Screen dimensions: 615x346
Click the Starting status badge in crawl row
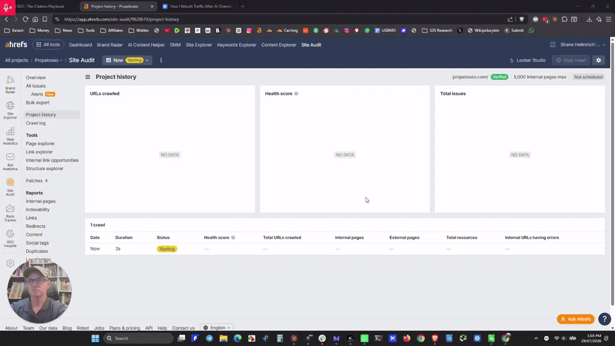coord(167,249)
